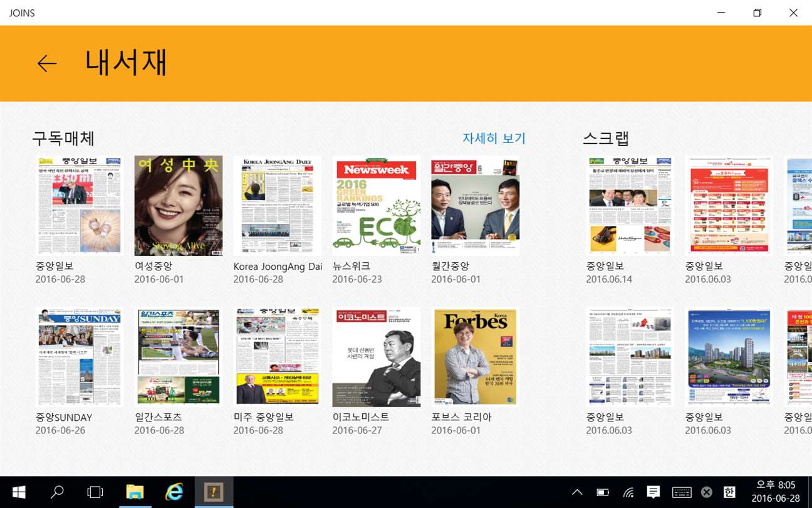
Task: Open File Explorer from the taskbar
Action: pyautogui.click(x=135, y=492)
